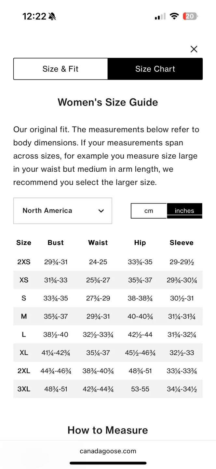The image size is (216, 469).
Task: Tap the battery indicator icon
Action: tap(190, 16)
